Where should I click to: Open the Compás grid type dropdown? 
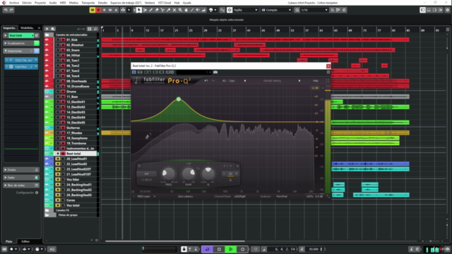click(276, 10)
